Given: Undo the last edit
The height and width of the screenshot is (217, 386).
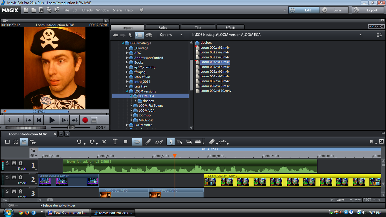Looking at the screenshot, I should (x=80, y=142).
